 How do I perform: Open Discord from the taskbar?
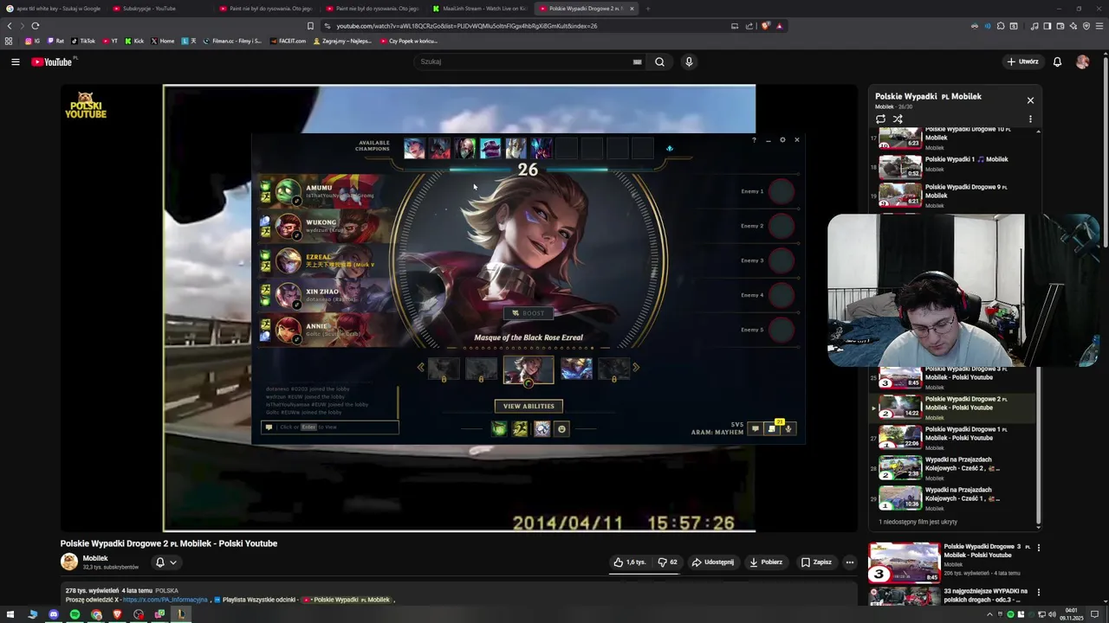click(54, 614)
